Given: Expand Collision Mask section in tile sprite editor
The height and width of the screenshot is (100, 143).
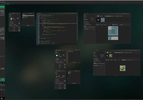Looking at the screenshot, I should (90, 29).
